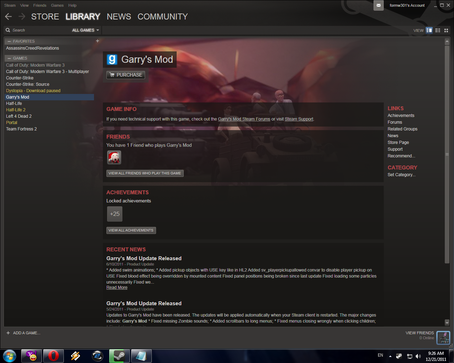
Task: Open Windows Start orb
Action: click(10, 356)
